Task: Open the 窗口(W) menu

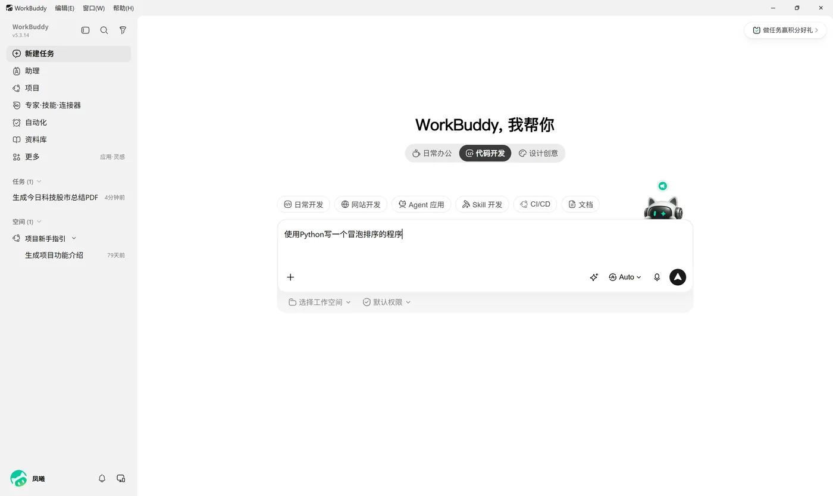Action: coord(93,8)
